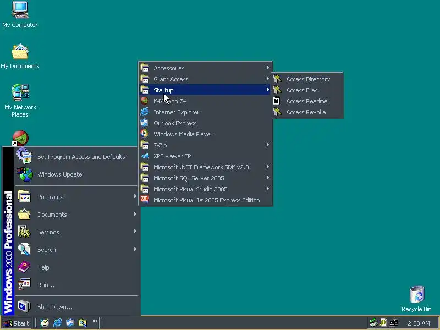Click the K-Meleon desktop shortcut icon
440x330 pixels.
20,138
